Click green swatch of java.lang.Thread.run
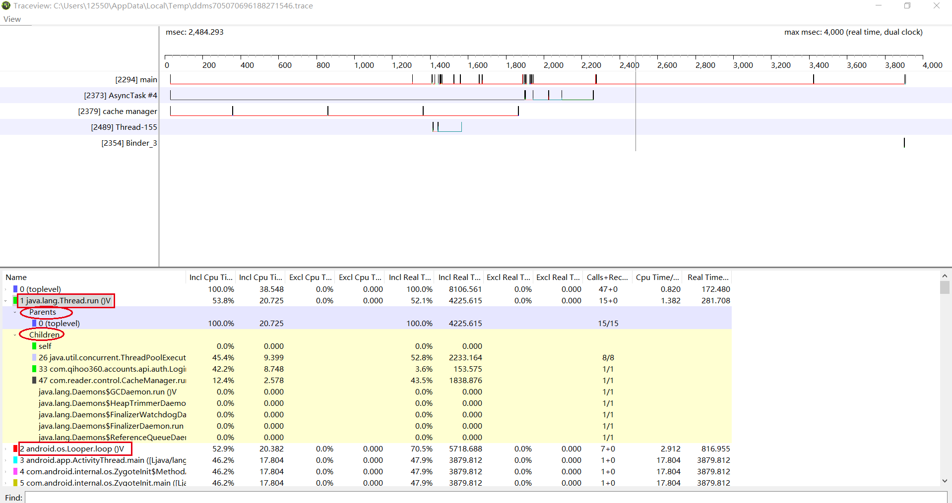The width and height of the screenshot is (952, 503). click(15, 300)
